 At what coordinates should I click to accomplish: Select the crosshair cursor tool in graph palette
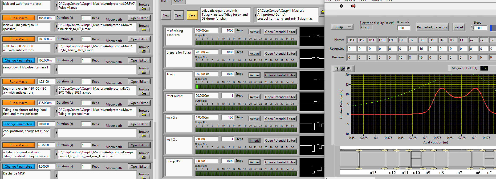tap(338, 69)
